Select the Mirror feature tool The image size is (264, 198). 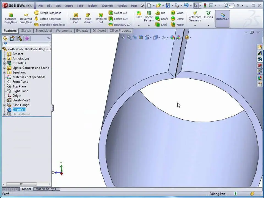click(x=173, y=25)
